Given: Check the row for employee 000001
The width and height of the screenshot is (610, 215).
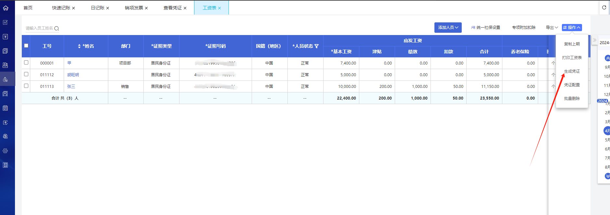Looking at the screenshot, I should tap(26, 63).
